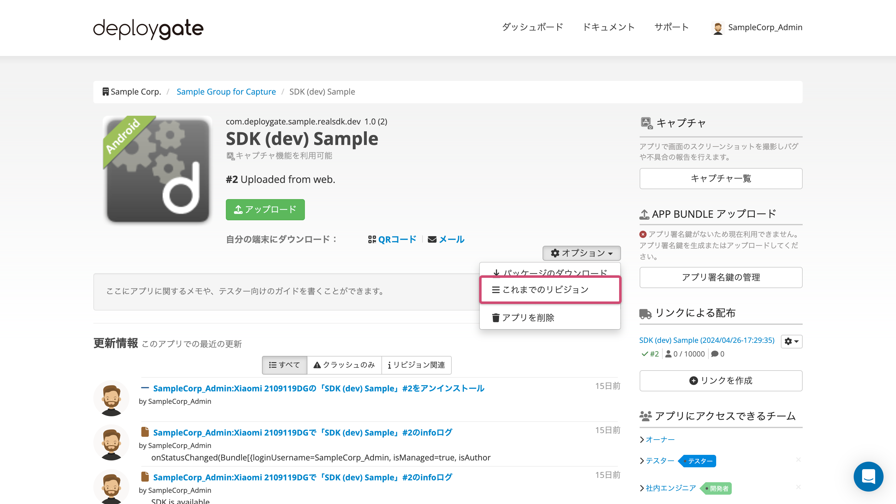Select アプリを削除 from the options menu
The width and height of the screenshot is (896, 504).
click(x=529, y=317)
